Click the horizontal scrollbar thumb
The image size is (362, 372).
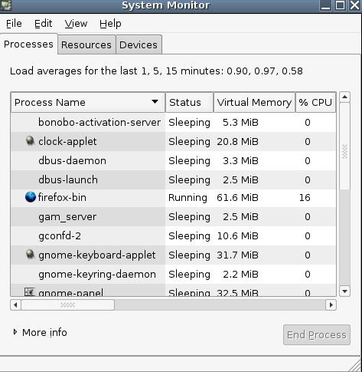pyautogui.click(x=68, y=305)
